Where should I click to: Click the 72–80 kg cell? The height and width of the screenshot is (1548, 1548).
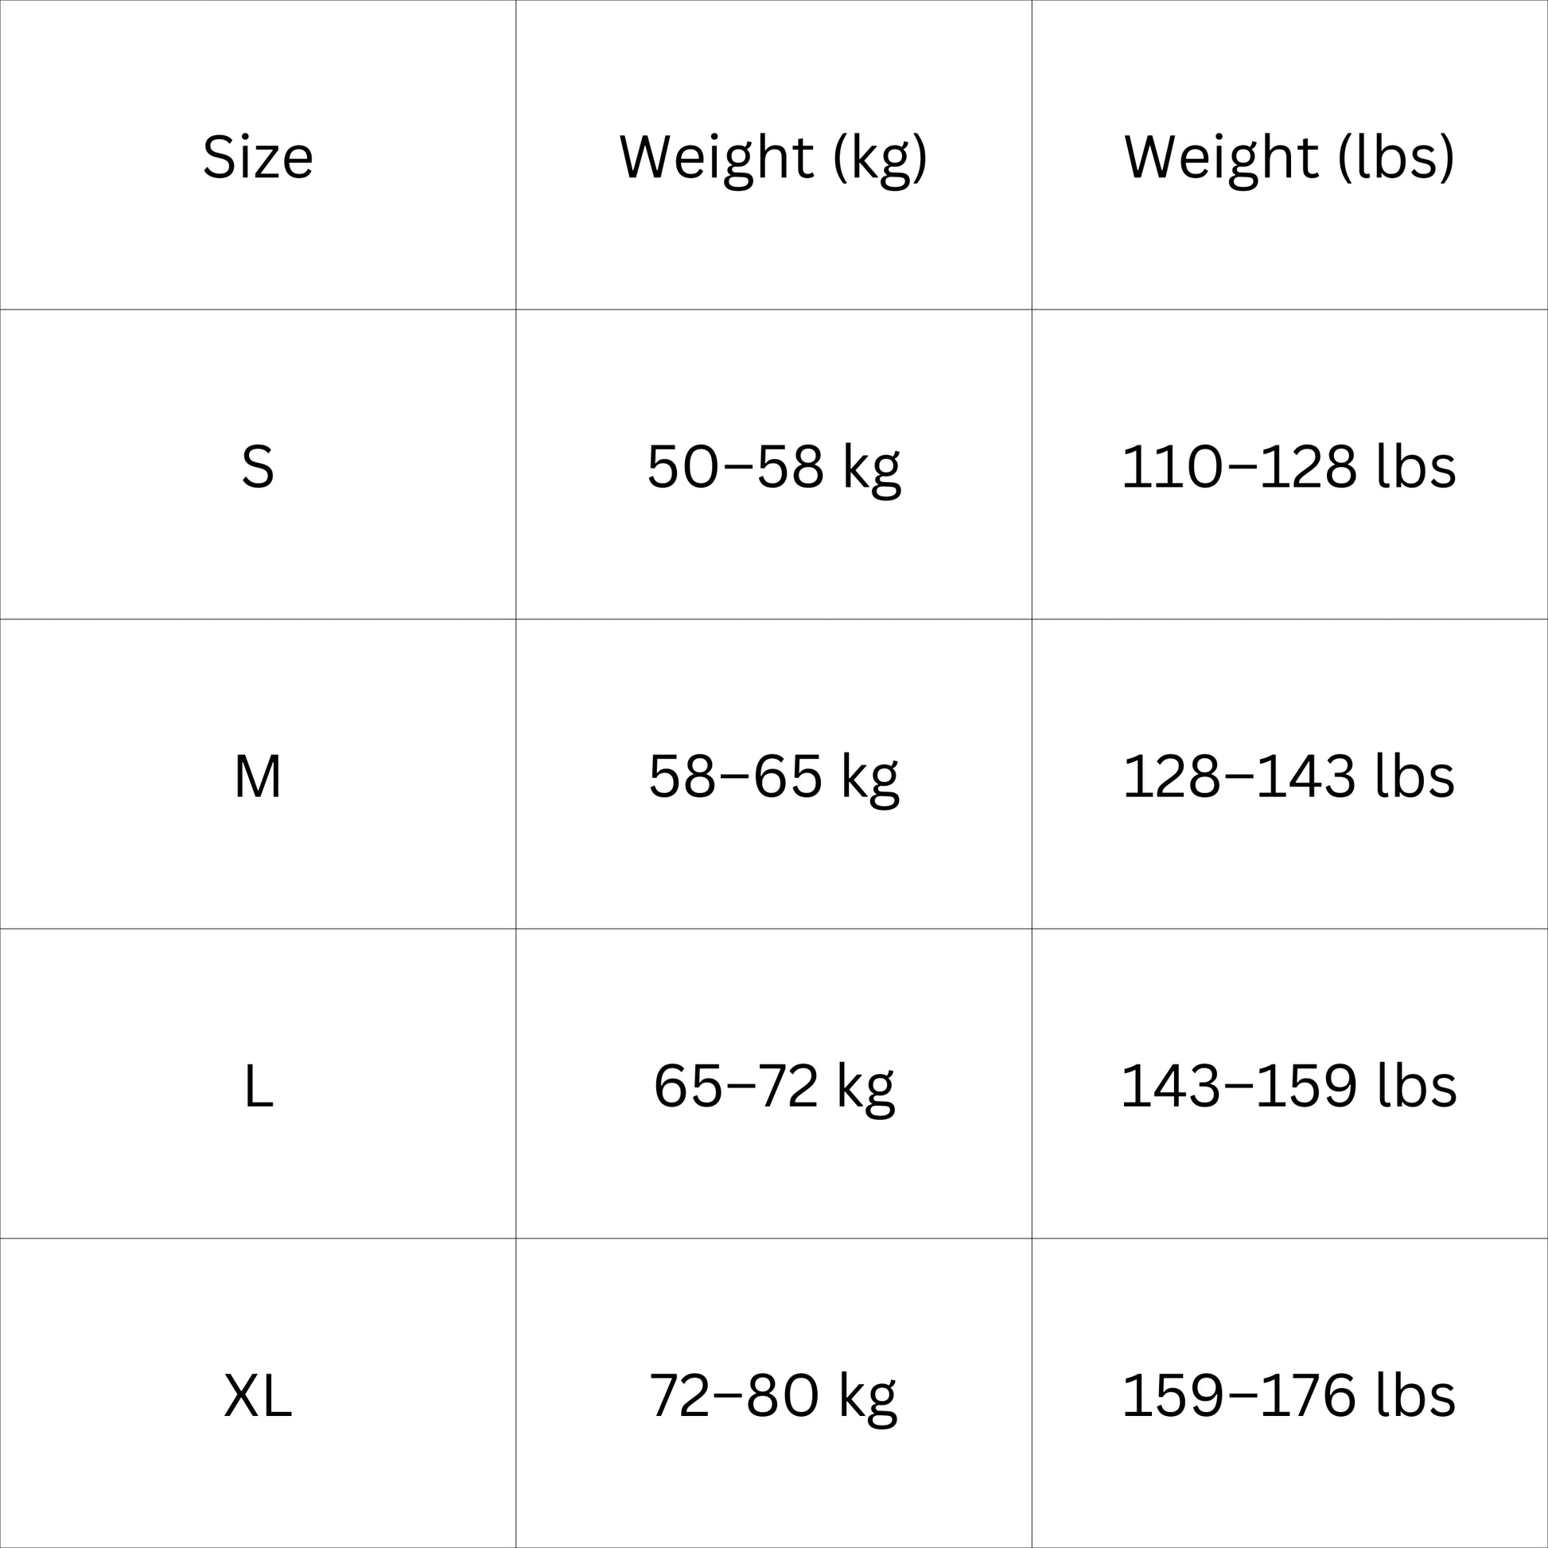[x=773, y=1396]
